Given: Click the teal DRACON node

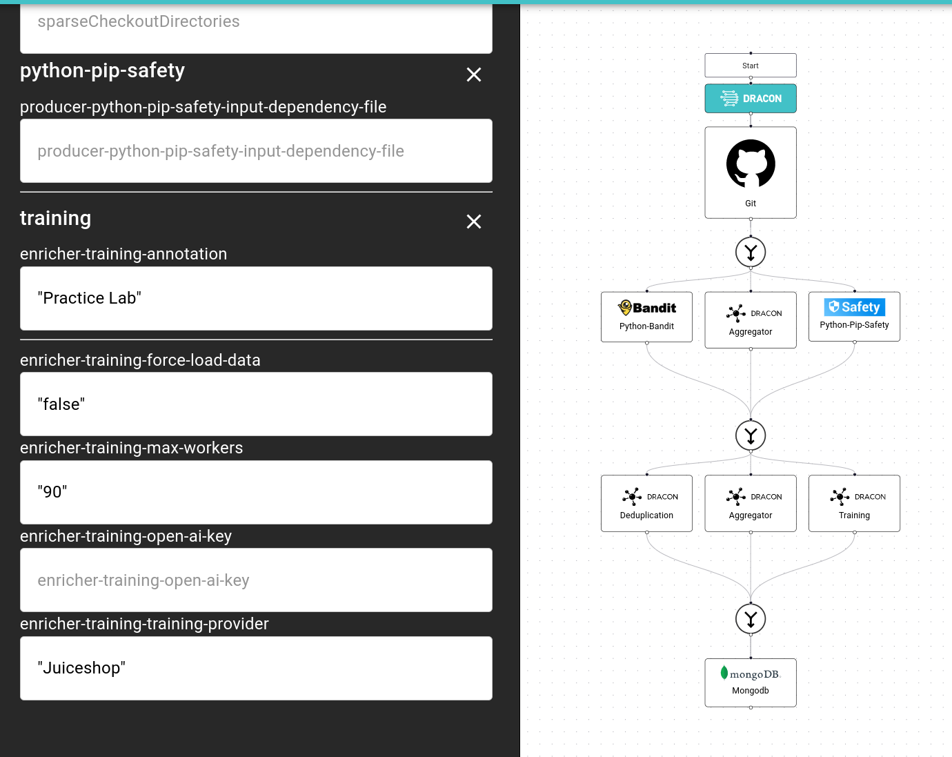Looking at the screenshot, I should click(x=751, y=99).
